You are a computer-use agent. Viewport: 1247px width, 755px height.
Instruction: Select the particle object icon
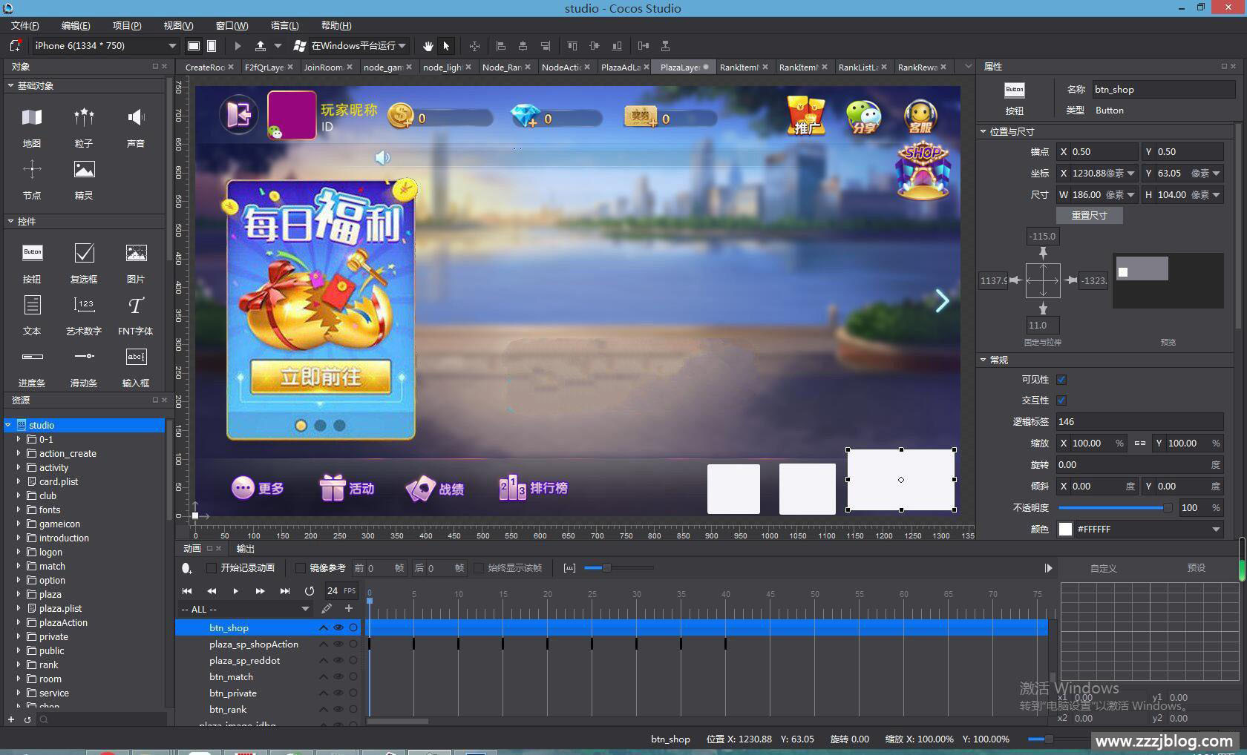pyautogui.click(x=84, y=117)
